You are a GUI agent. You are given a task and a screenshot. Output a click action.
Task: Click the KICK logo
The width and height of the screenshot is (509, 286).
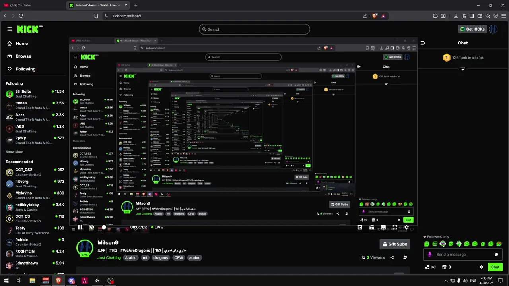point(30,29)
